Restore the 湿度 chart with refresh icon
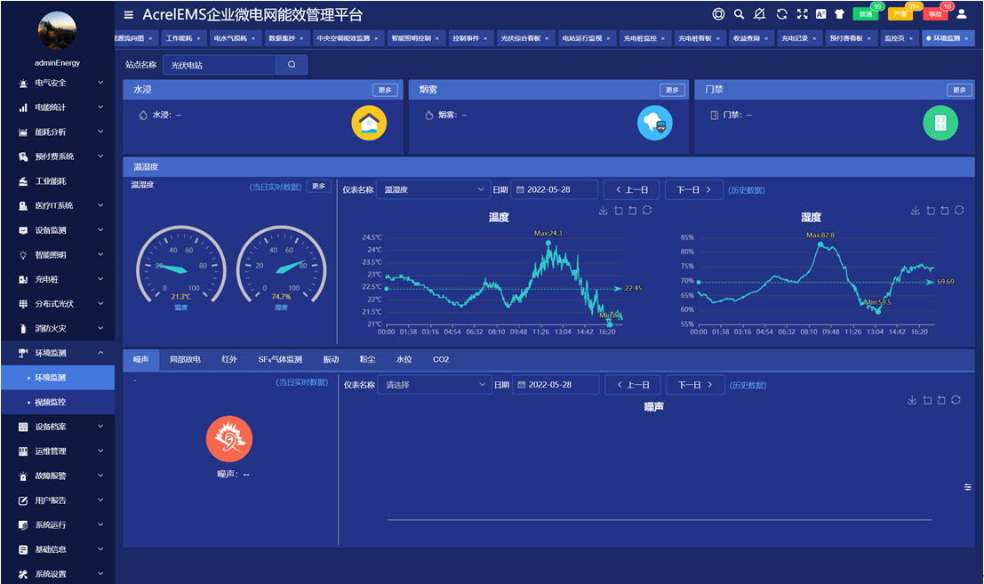The image size is (984, 584). 958,211
